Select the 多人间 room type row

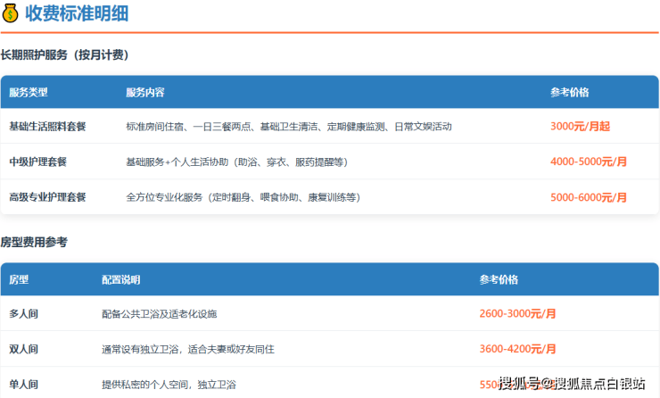click(x=23, y=314)
